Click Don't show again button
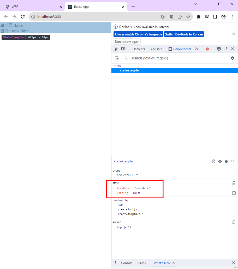 point(127,42)
